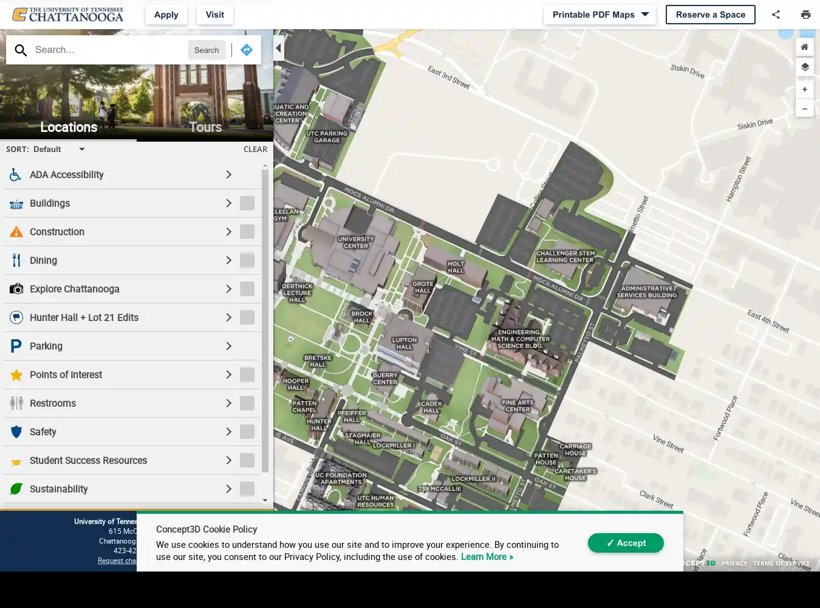Screen dimensions: 820x608
Task: Switch to the Tours tab
Action: (205, 127)
